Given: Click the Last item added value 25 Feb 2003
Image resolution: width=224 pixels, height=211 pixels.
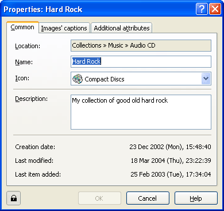Looking at the screenshot, I should click(171, 174).
